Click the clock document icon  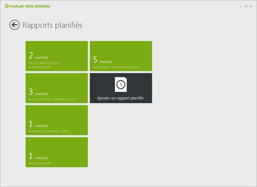pos(121,85)
